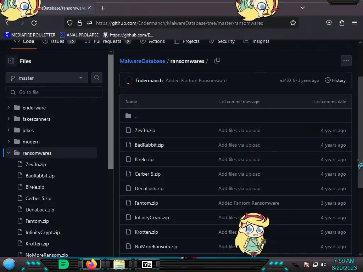Select Krotten.zip in the file tree
Viewport: 363px width, 272px height.
click(37, 244)
